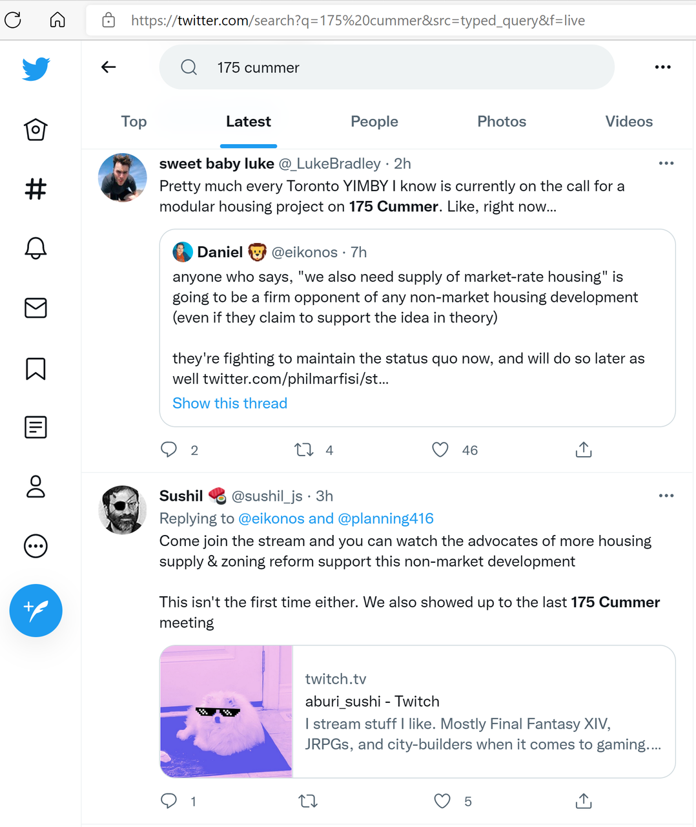Open Notifications bell icon in sidebar
The width and height of the screenshot is (696, 827).
click(36, 248)
